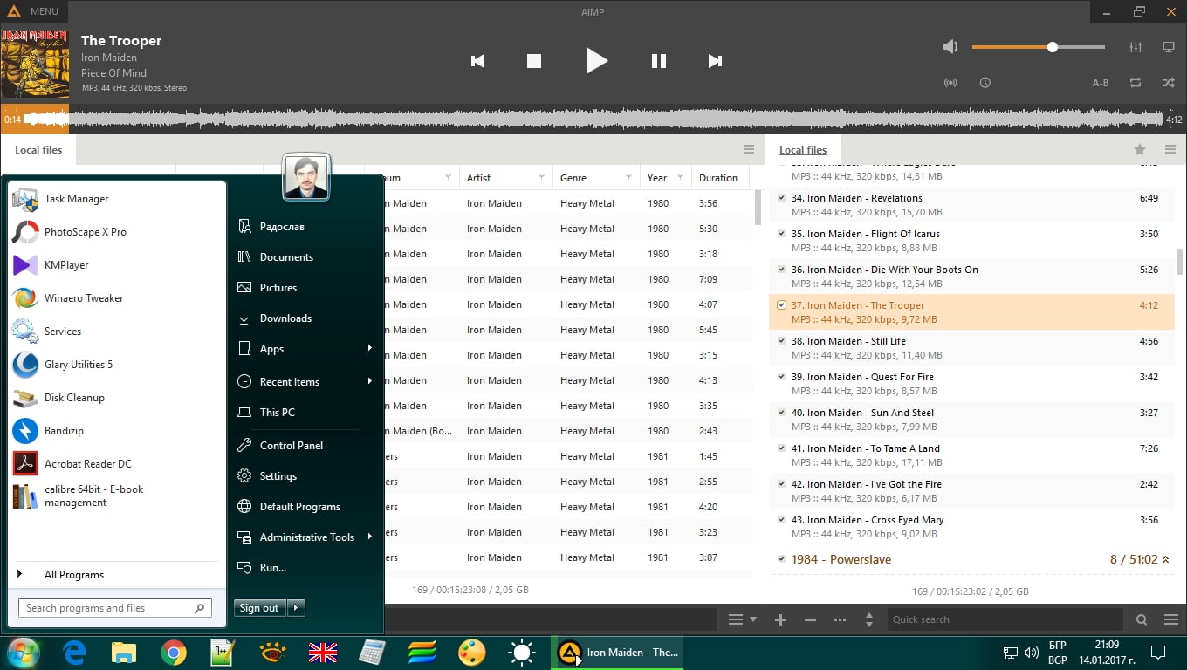
Task: Stop playback with the square button
Action: coord(534,61)
